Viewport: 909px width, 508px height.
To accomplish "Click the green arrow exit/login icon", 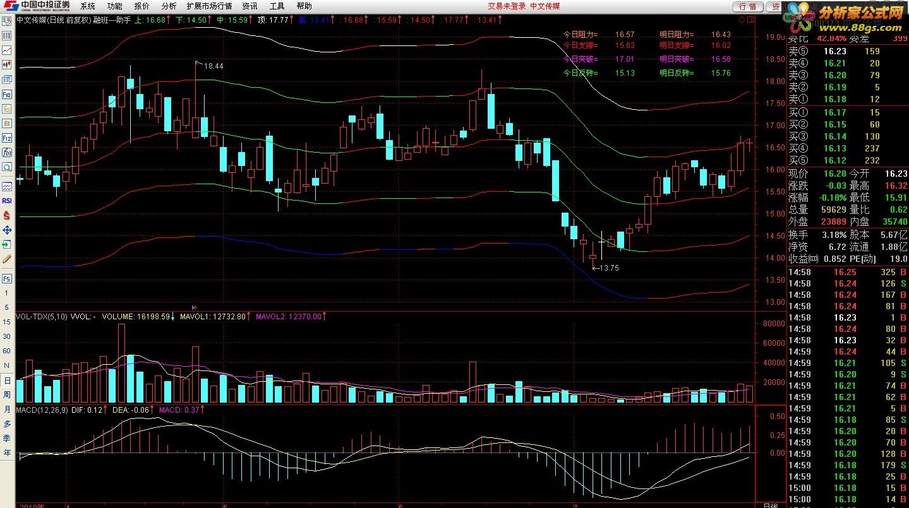I will coord(7,244).
